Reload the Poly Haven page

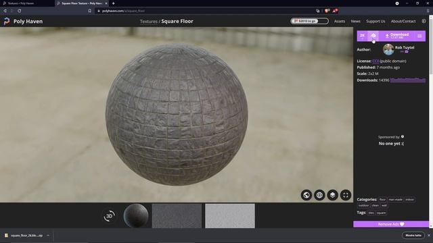click(20, 11)
